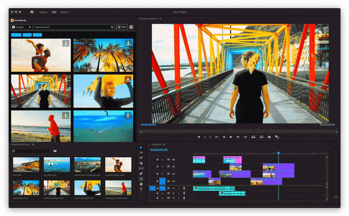Click the Summer beach search field
This screenshot has width=349, height=216.
tap(72, 27)
